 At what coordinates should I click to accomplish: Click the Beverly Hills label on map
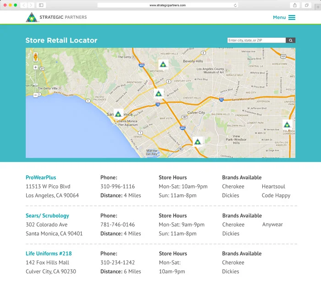(x=193, y=61)
